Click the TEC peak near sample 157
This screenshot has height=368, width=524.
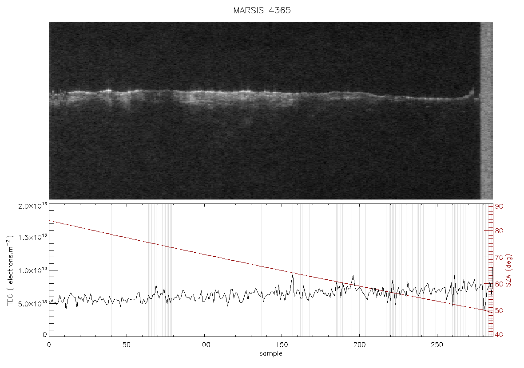point(293,274)
